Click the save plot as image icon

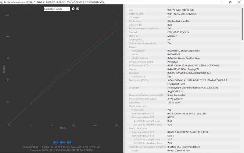click(78, 9)
